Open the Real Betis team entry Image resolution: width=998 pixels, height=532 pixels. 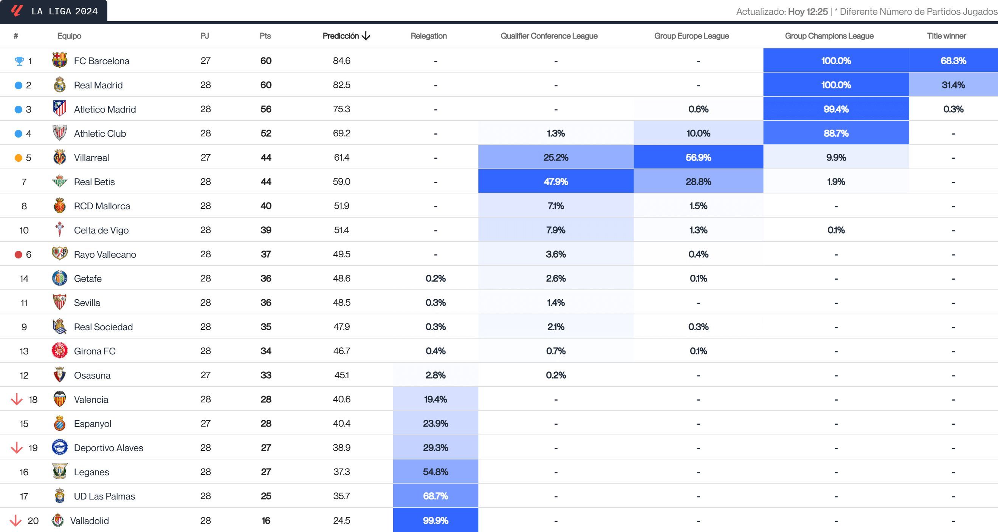95,182
